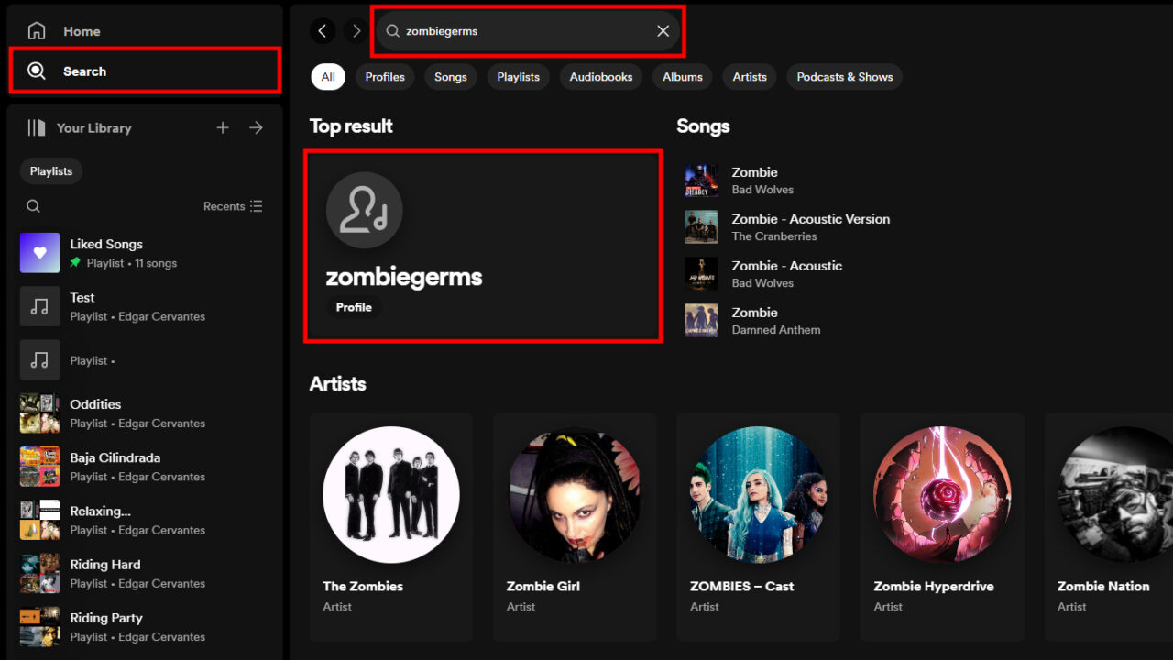The width and height of the screenshot is (1173, 660).
Task: Enable the Profiles results filter
Action: pos(385,77)
